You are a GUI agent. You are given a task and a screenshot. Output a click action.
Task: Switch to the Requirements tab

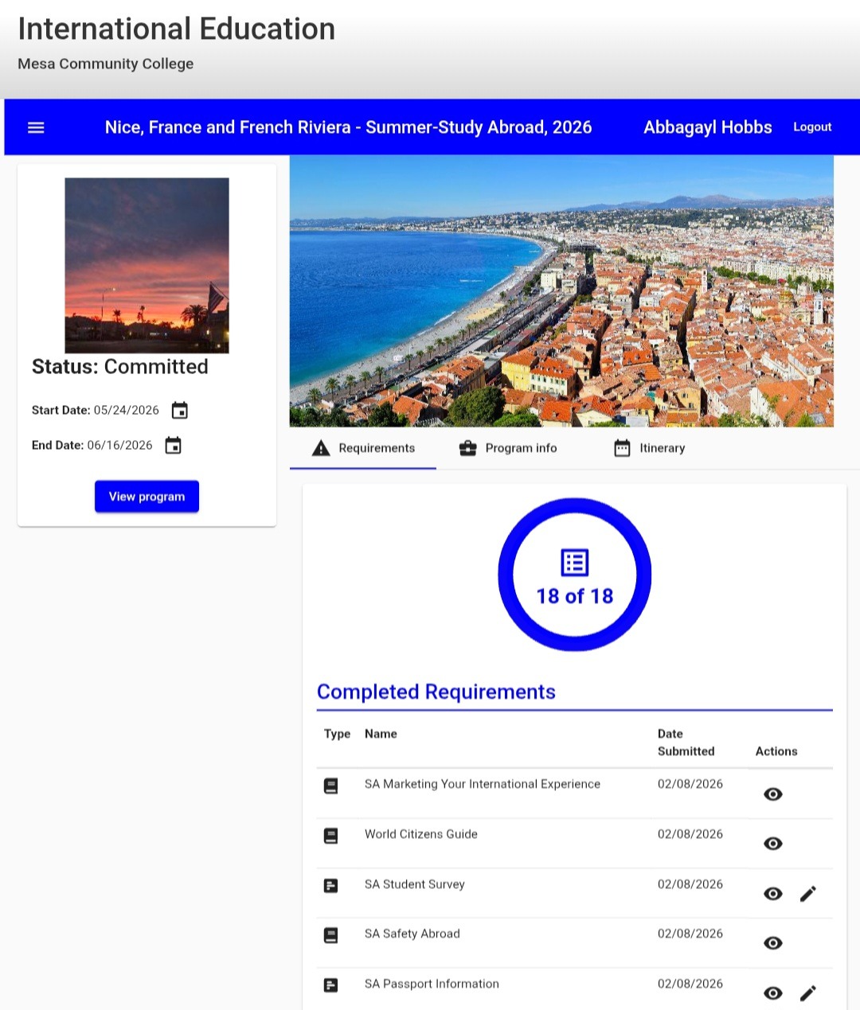click(364, 448)
